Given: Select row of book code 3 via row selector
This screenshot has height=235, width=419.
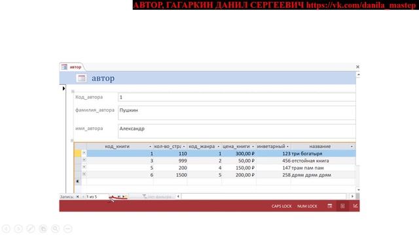Looking at the screenshot, I should click(77, 161).
